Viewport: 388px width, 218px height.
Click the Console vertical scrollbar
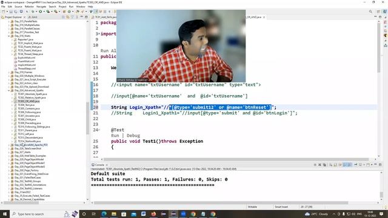[x=381, y=195]
